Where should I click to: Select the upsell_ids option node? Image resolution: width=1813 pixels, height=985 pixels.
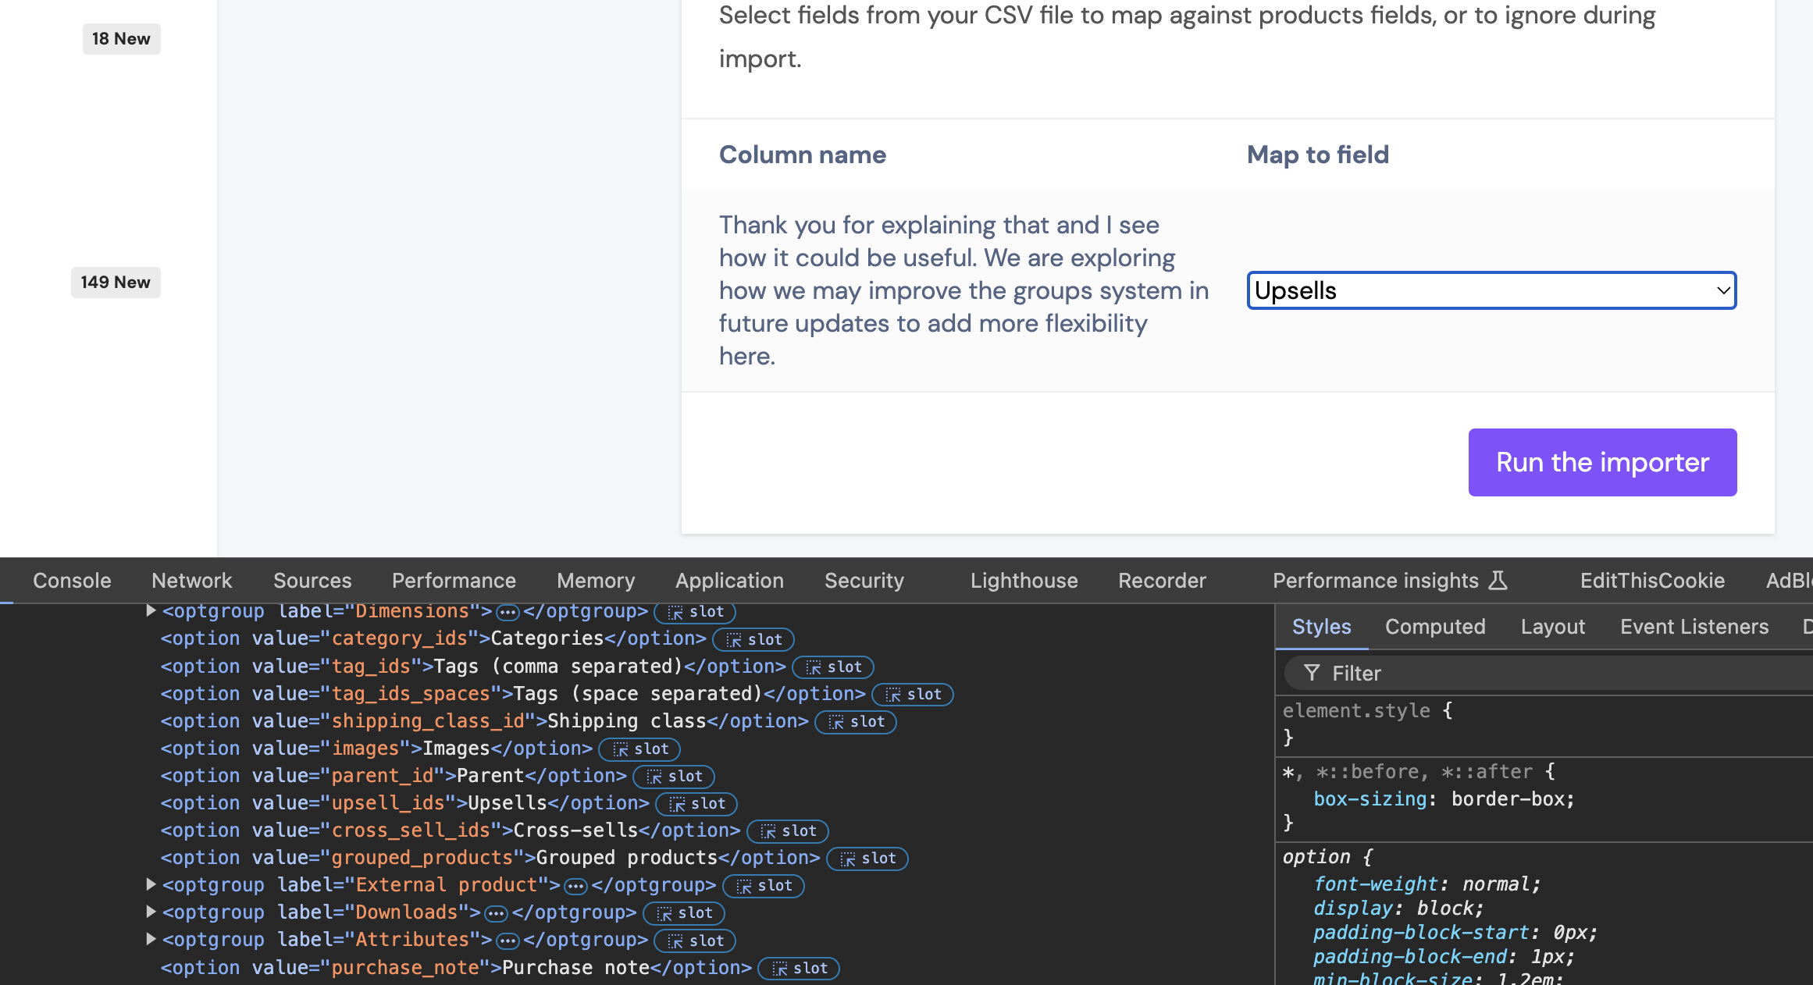(404, 802)
